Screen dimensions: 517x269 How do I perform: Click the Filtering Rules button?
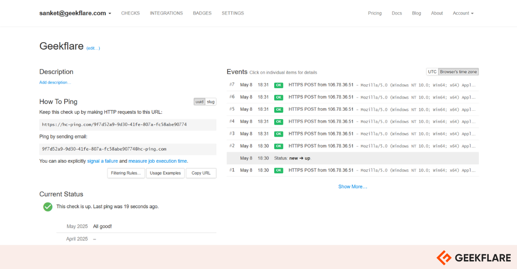tap(126, 173)
